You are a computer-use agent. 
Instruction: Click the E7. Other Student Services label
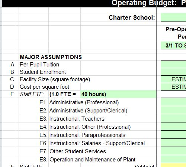pyautogui.click(x=73, y=151)
